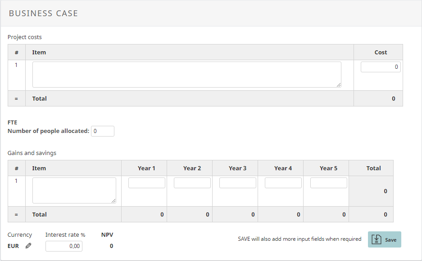Click the Year 1 column header

[146, 168]
